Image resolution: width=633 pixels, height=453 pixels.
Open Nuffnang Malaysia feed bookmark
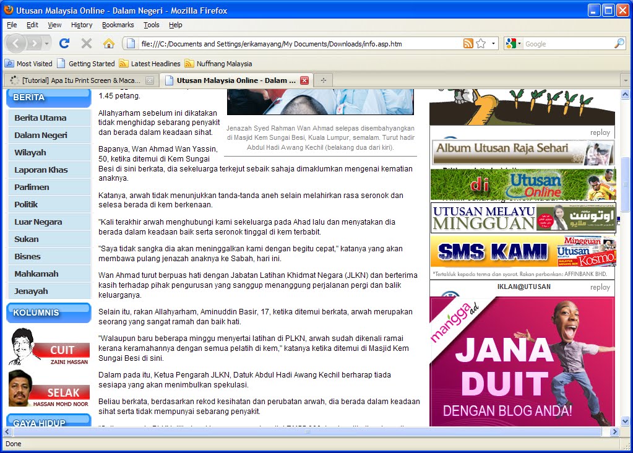pos(218,63)
